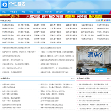This screenshot has height=111, width=111.
Task: Open the 网名 navigation tab
Action: click(4, 12)
